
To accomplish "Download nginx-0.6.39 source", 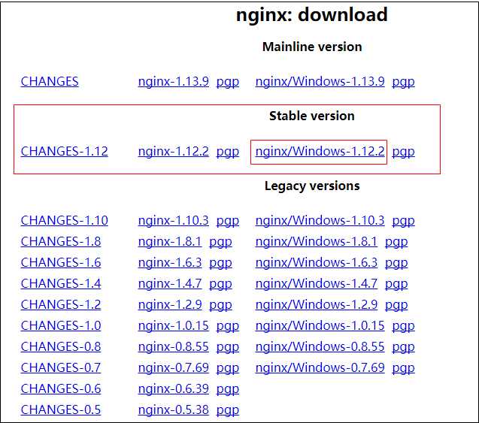I will click(174, 389).
